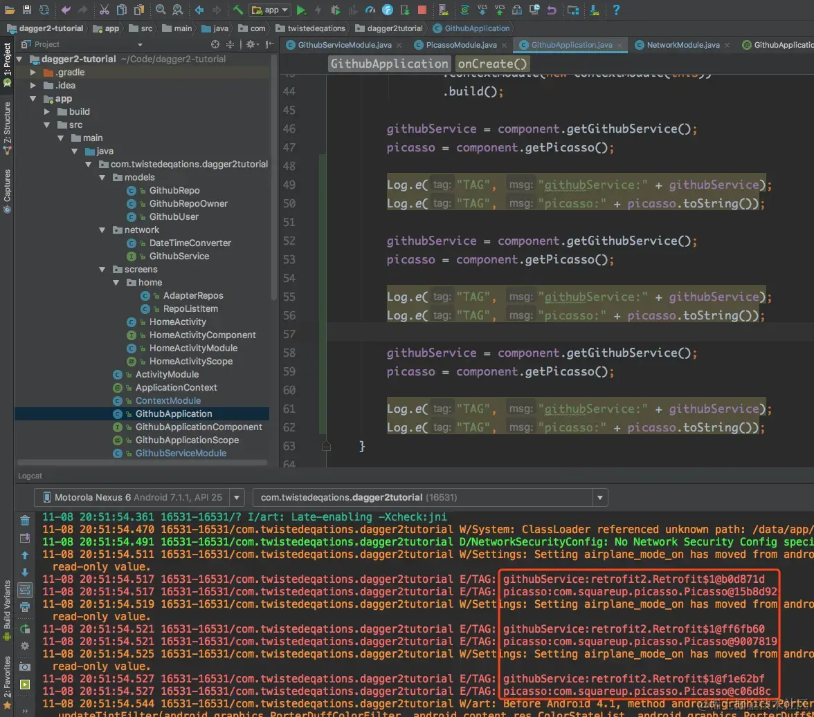Clear logcat with the trash icon
This screenshot has height=717, width=814.
[25, 521]
